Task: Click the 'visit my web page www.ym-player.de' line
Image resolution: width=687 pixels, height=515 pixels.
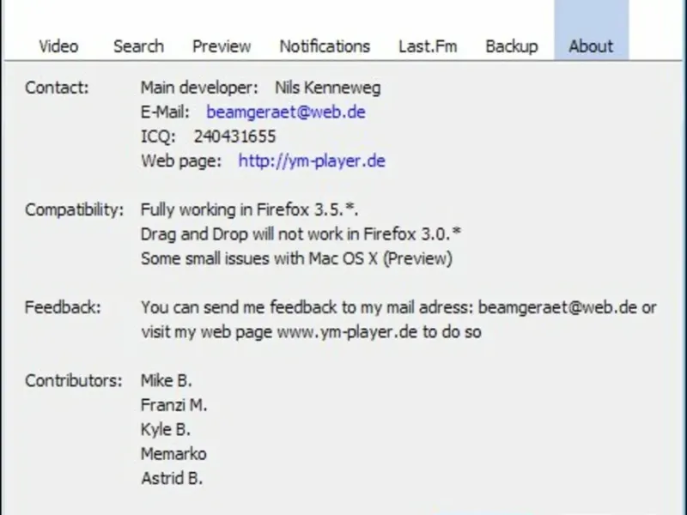Action: point(311,332)
